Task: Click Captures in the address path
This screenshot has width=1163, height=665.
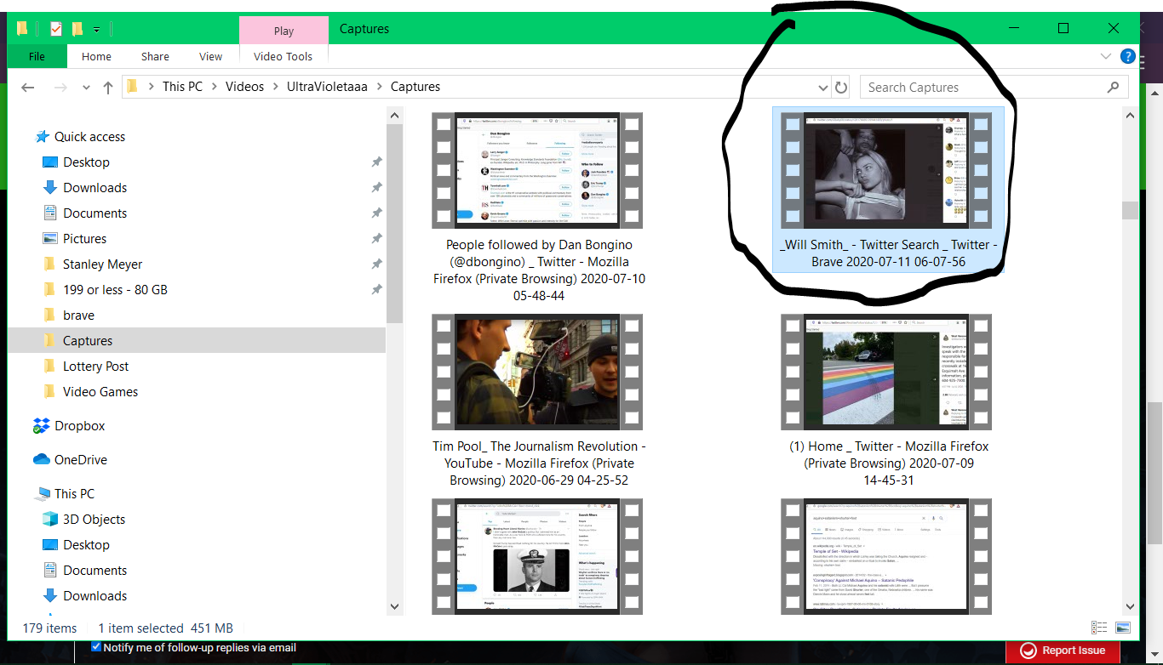Action: [x=415, y=87]
